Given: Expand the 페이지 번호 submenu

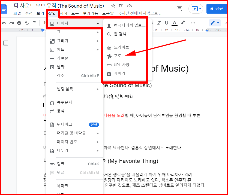Looking at the screenshot, I should tap(75, 142).
